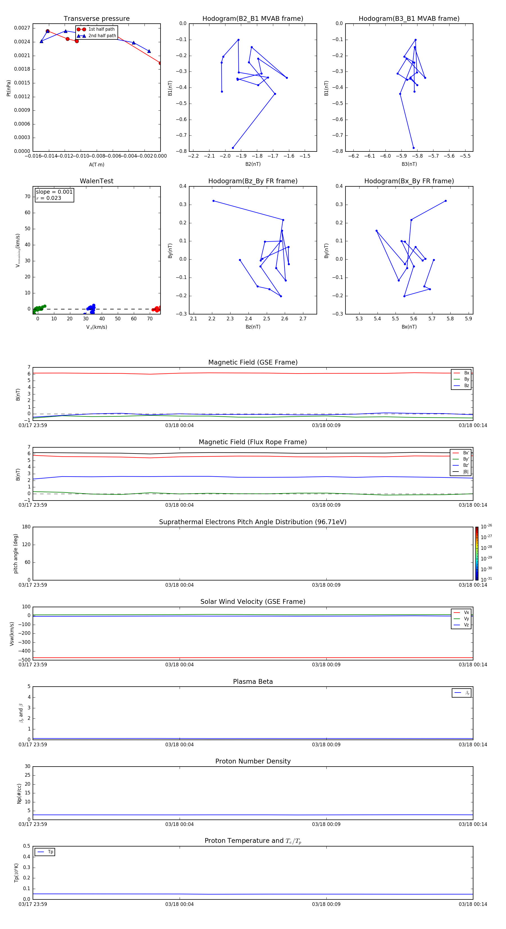Click the top-left data point in Bz_By hodogram
This screenshot has width=506, height=929.
pyautogui.click(x=214, y=201)
